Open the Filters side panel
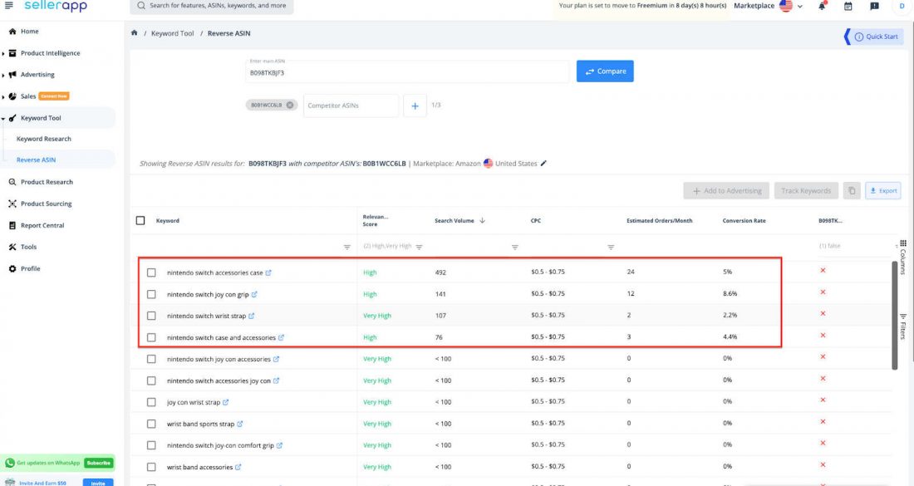 903,326
